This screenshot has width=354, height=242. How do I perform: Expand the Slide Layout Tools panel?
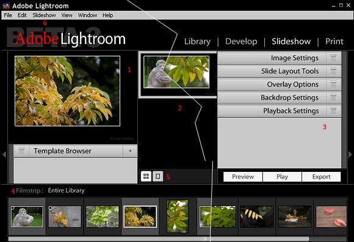pos(280,71)
